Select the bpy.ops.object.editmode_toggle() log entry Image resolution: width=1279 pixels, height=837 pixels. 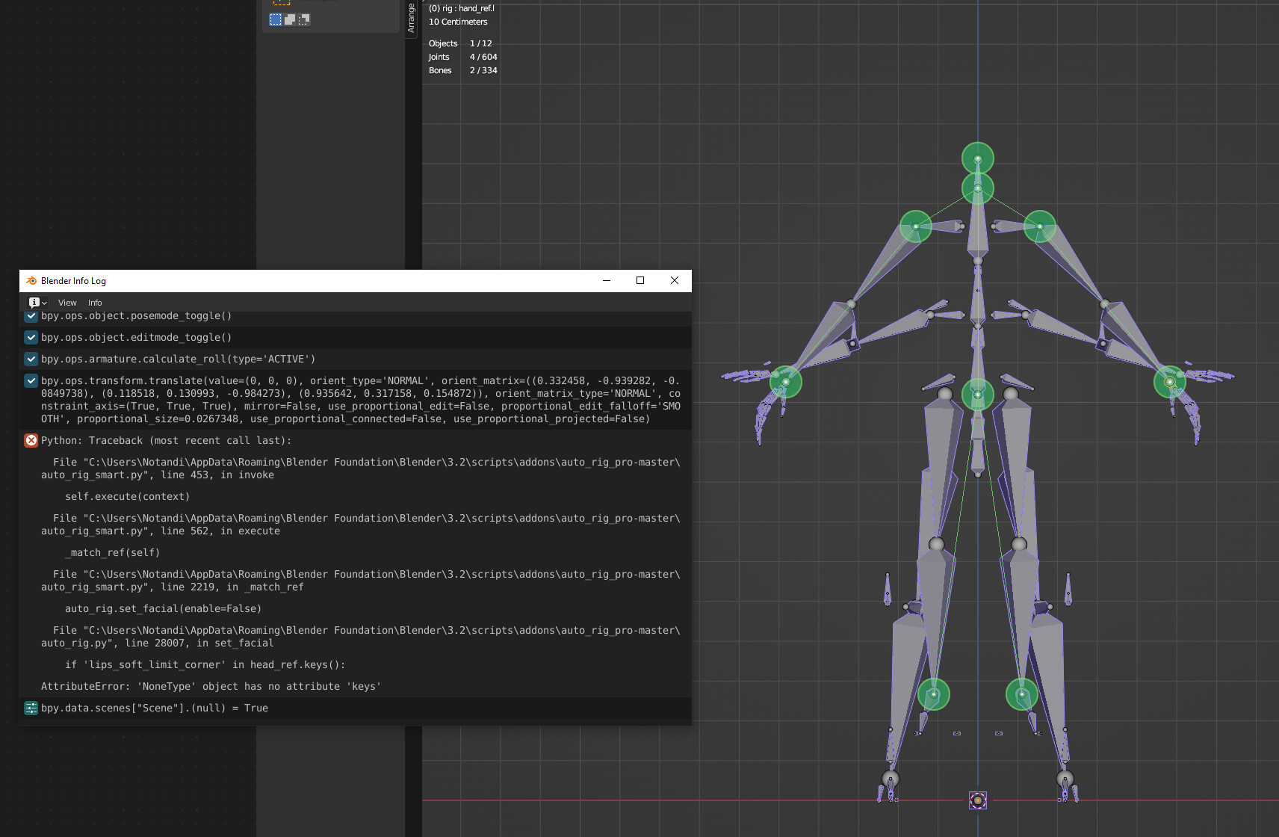point(356,337)
